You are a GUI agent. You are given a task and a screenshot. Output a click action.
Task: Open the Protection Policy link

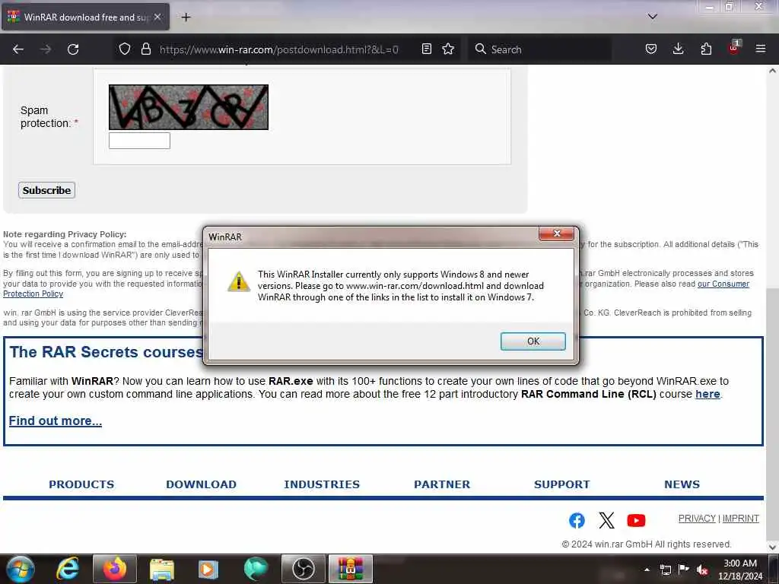pyautogui.click(x=33, y=294)
